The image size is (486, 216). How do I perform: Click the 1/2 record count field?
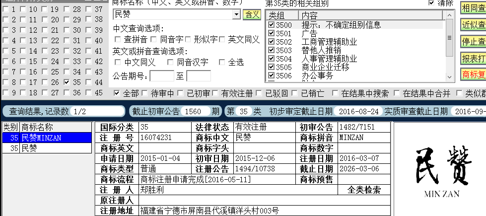coord(97,111)
